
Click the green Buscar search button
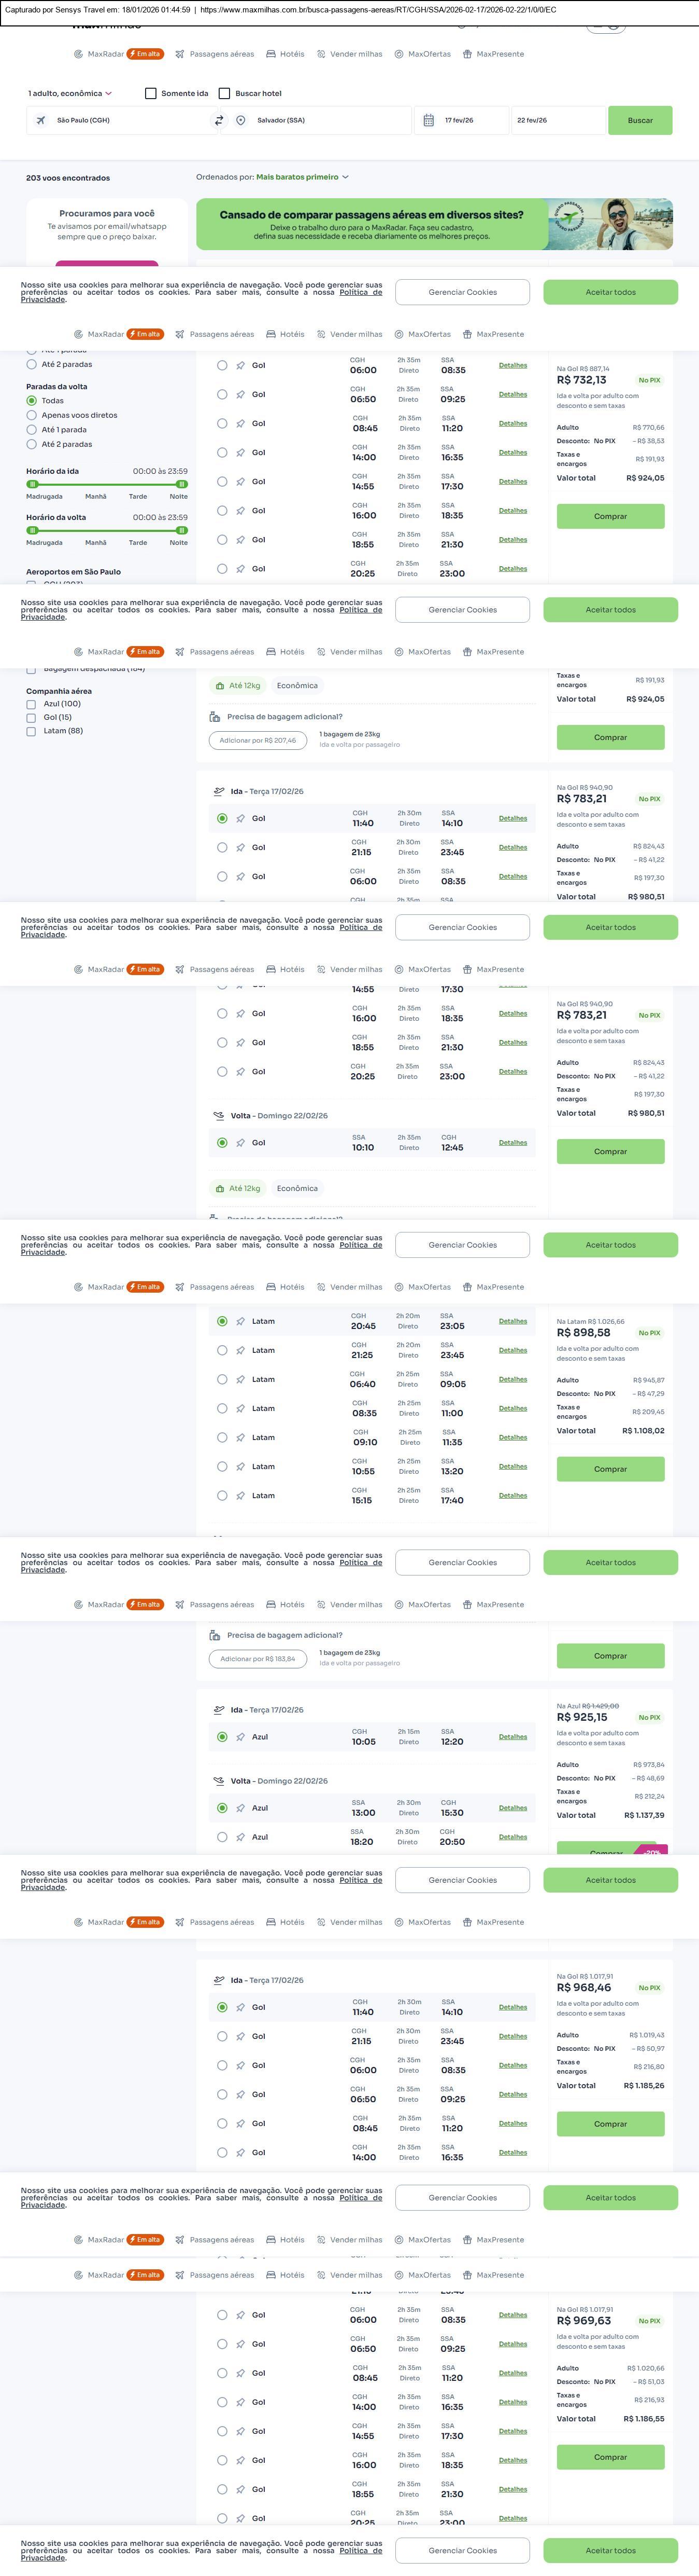point(640,120)
